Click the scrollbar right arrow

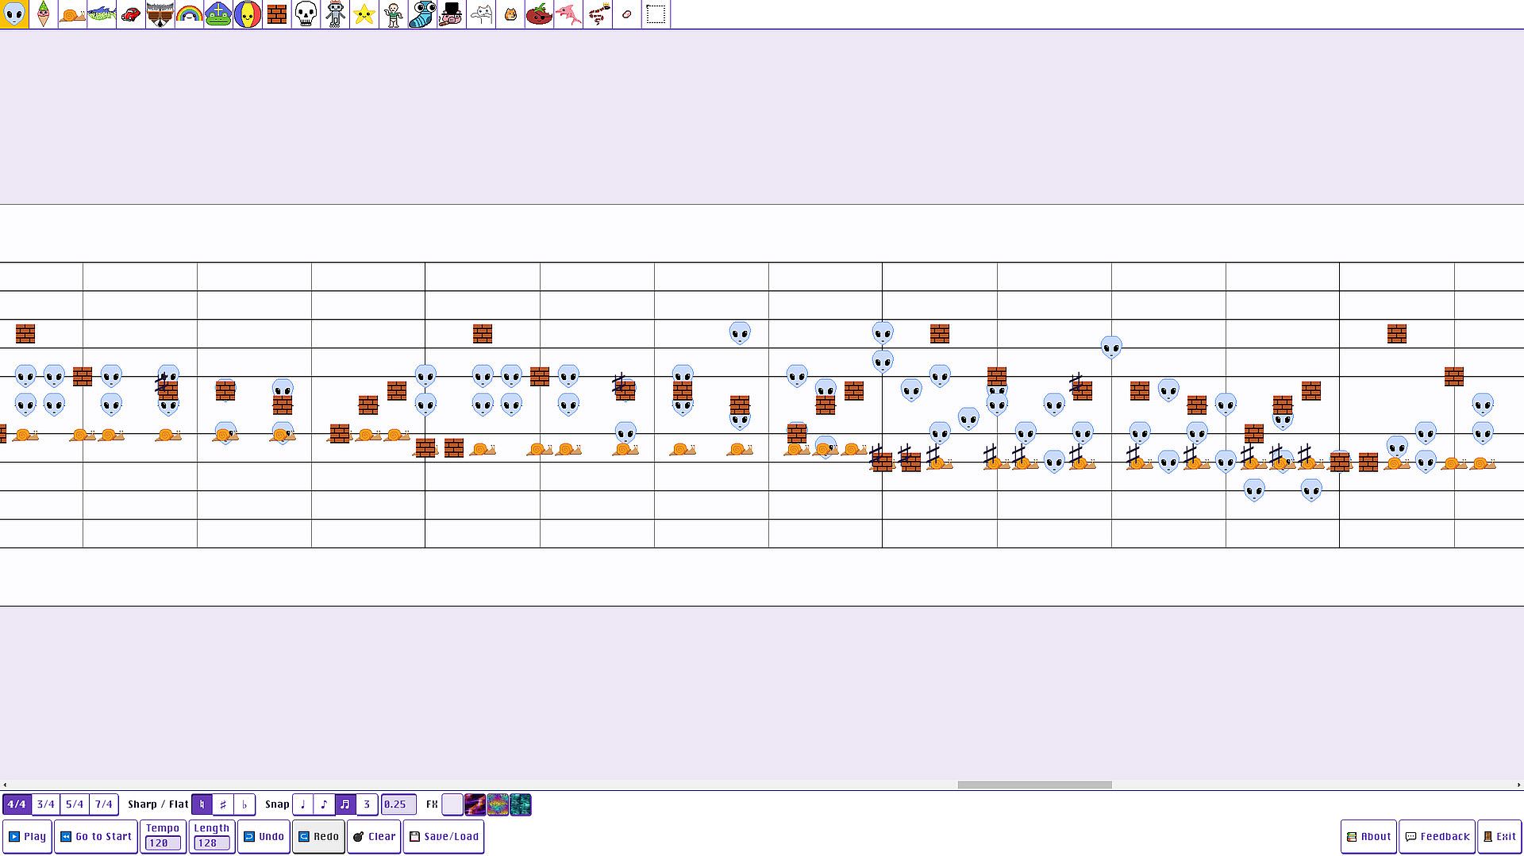point(1519,785)
